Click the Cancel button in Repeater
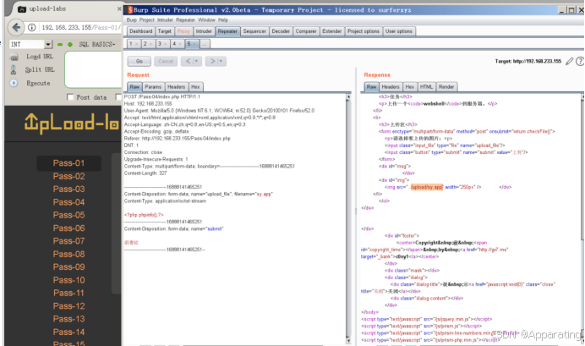The height and width of the screenshot is (346, 585). [166, 61]
